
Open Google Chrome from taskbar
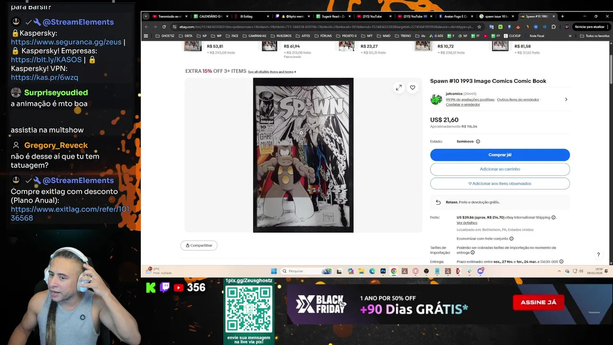[x=394, y=271]
